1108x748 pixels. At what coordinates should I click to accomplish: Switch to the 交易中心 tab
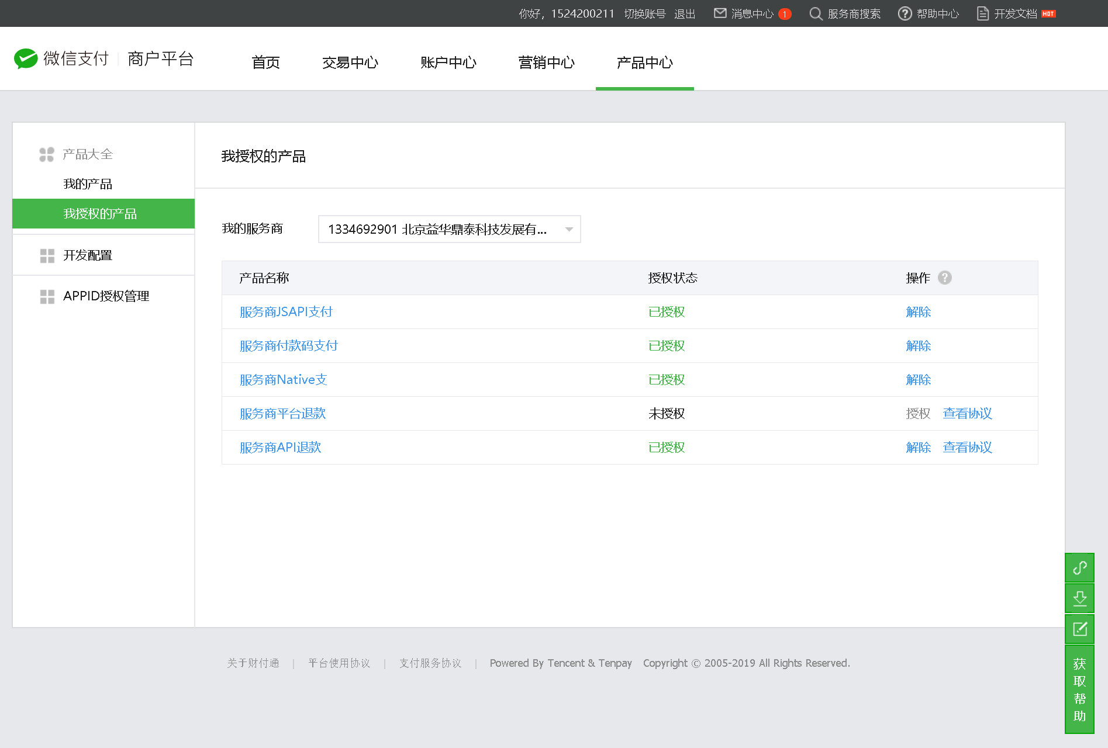click(350, 63)
